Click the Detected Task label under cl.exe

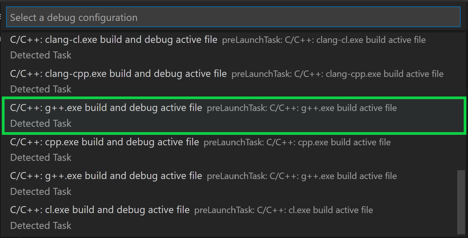point(40,225)
